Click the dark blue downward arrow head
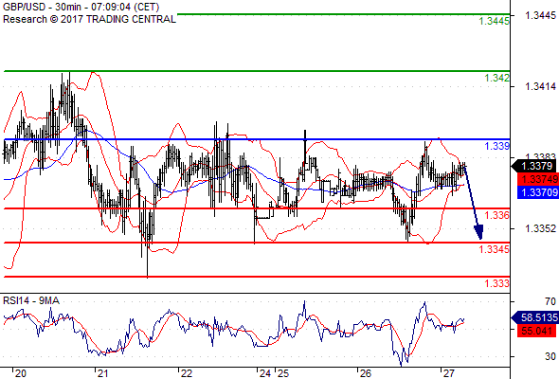The image size is (559, 379). [x=478, y=232]
